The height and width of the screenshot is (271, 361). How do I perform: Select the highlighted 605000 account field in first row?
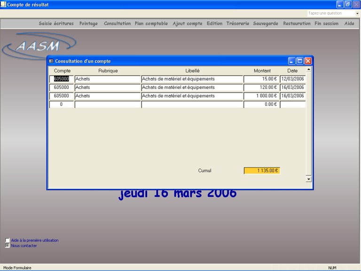click(62, 79)
